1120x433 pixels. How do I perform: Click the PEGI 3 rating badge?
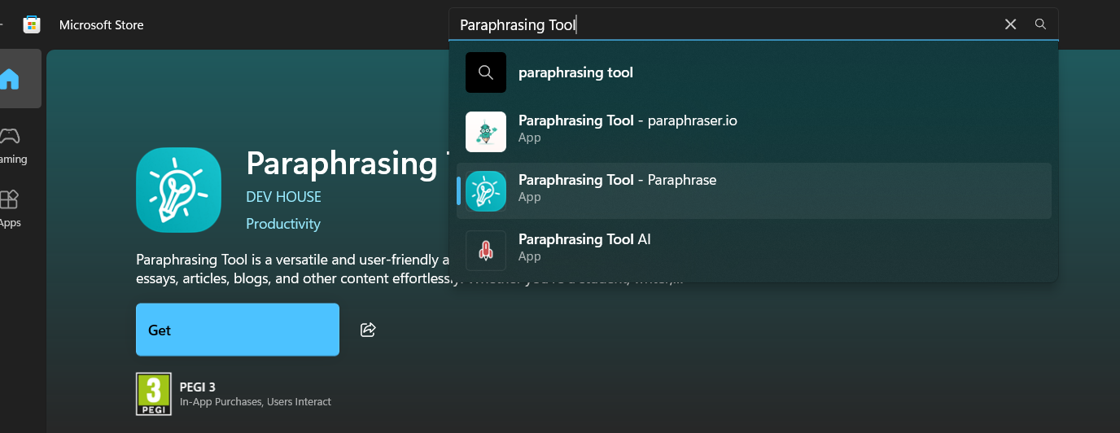tap(154, 394)
